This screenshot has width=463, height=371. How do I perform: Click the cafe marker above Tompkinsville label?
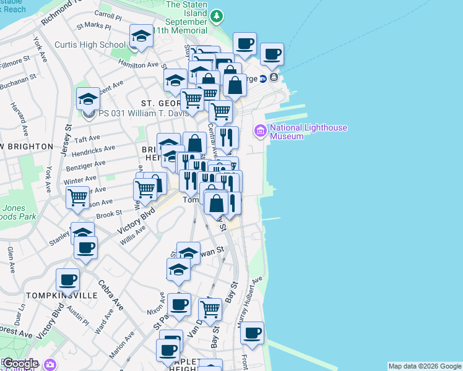[67, 282]
